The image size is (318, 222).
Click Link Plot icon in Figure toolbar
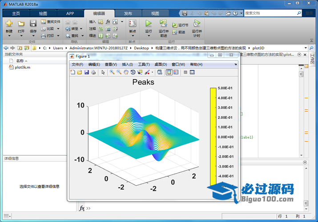point(160,72)
